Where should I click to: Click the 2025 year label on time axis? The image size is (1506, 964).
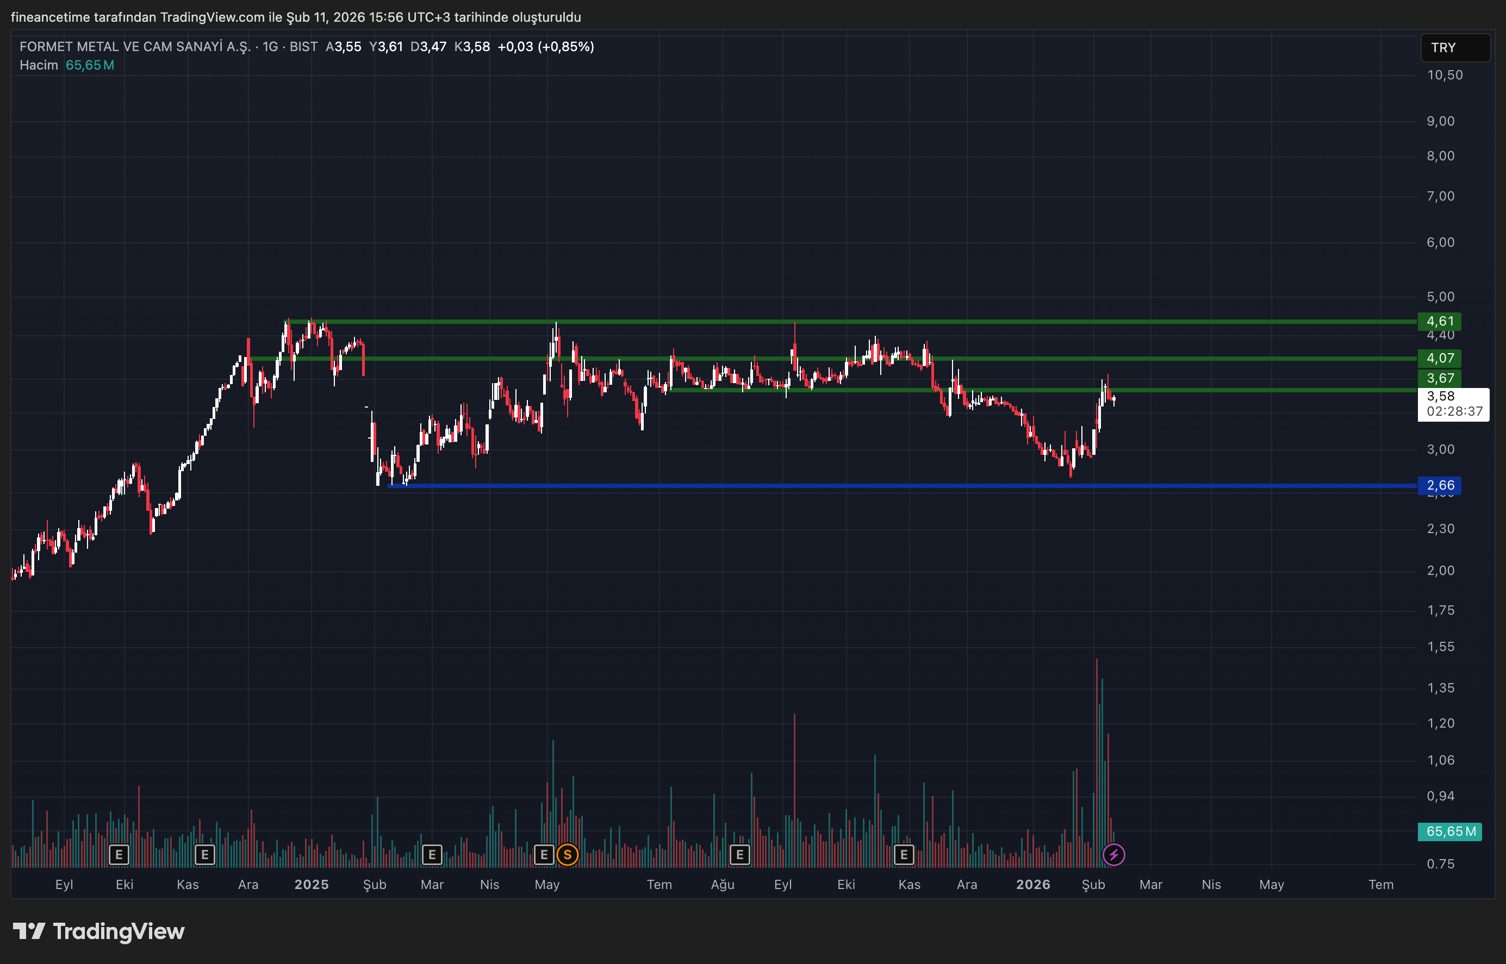pyautogui.click(x=311, y=885)
